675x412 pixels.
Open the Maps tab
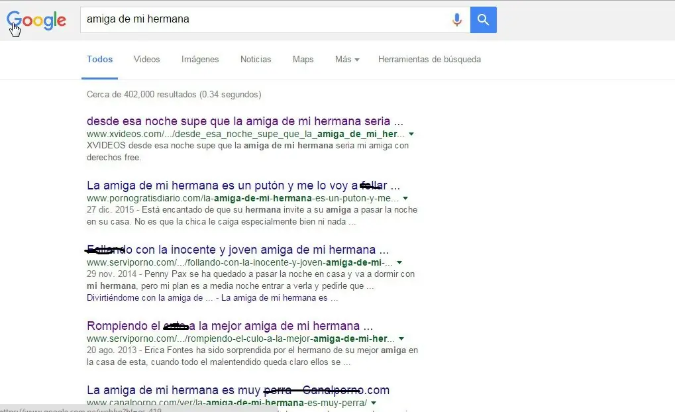point(303,60)
